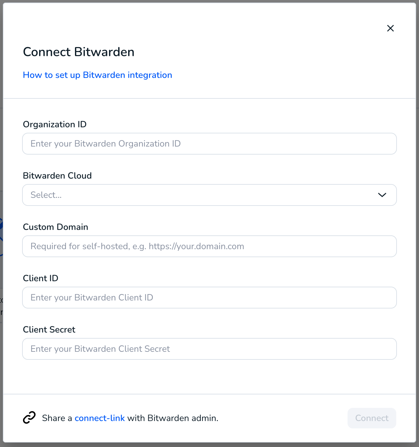Viewport: 419px width, 447px height.
Task: Collapse the Bitwarden Cloud selector
Action: tap(209, 195)
